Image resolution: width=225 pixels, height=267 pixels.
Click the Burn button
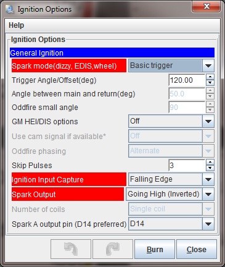(x=155, y=249)
